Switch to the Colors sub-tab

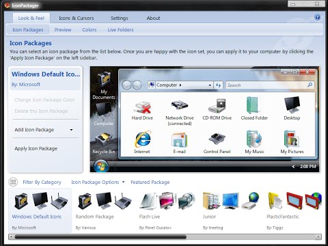tap(90, 30)
